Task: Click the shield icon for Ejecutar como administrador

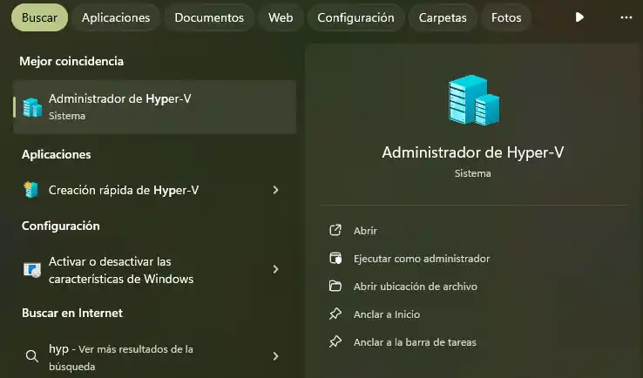Action: coord(335,259)
